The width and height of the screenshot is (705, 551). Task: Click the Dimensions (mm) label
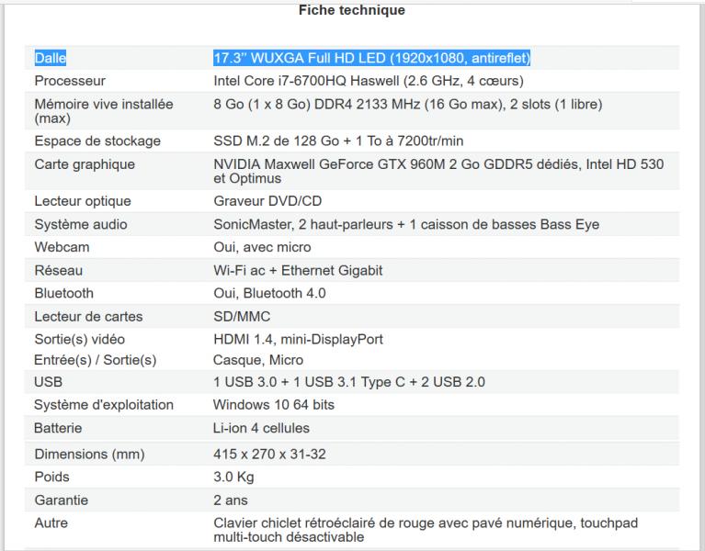click(89, 454)
